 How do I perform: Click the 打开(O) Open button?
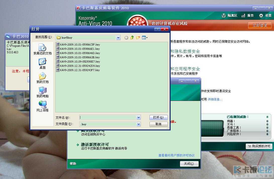(x=159, y=117)
